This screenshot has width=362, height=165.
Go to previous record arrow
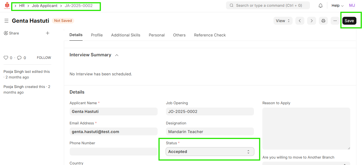(300, 21)
